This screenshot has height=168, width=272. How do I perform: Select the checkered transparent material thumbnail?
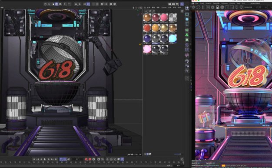(172, 17)
